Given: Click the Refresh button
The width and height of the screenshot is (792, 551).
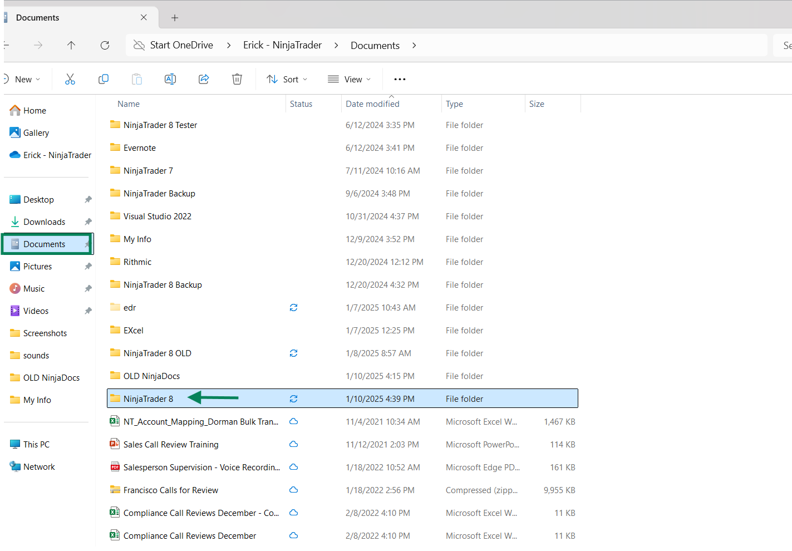Looking at the screenshot, I should coord(105,45).
